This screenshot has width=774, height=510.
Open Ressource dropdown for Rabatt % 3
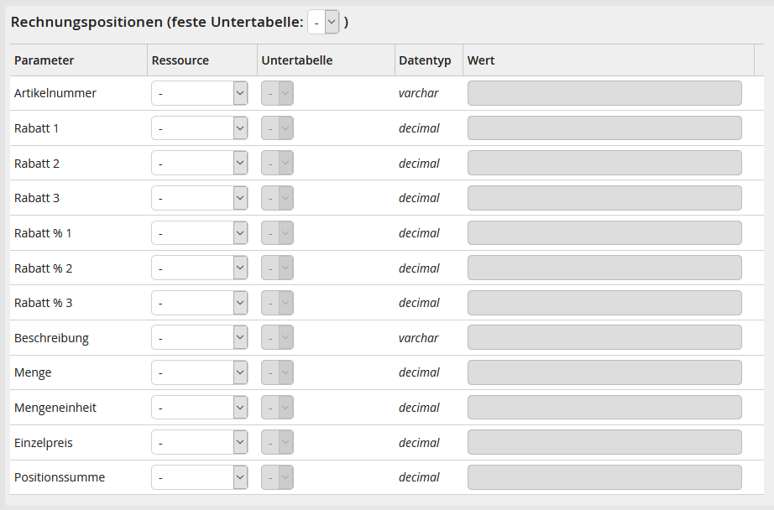pos(200,303)
